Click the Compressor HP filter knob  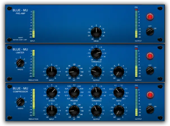point(74,111)
